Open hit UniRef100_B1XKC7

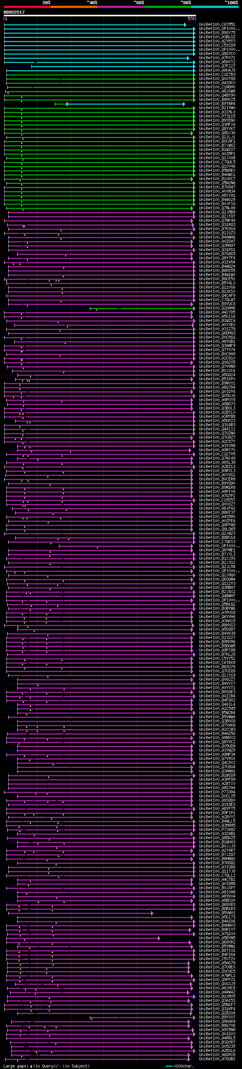point(217,179)
